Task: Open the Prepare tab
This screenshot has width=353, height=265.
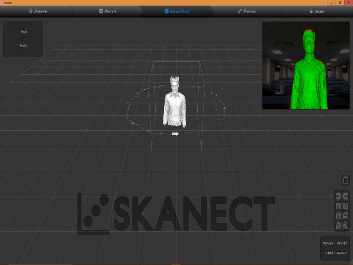Action: coord(38,11)
